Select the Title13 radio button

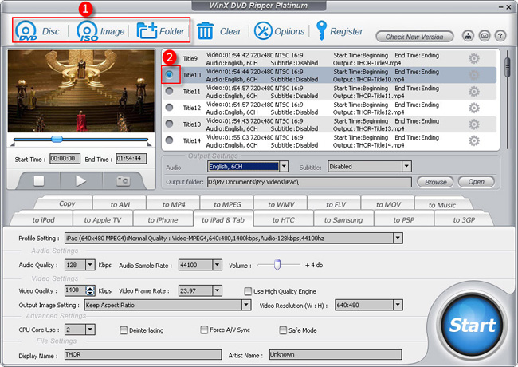(169, 124)
